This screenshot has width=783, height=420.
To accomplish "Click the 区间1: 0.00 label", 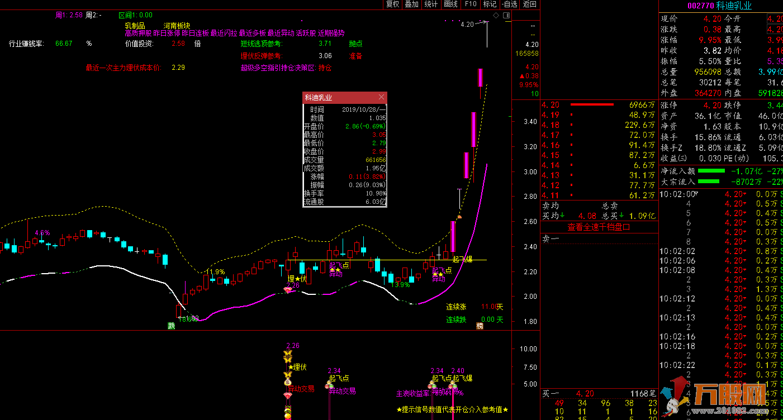I will click(x=136, y=15).
